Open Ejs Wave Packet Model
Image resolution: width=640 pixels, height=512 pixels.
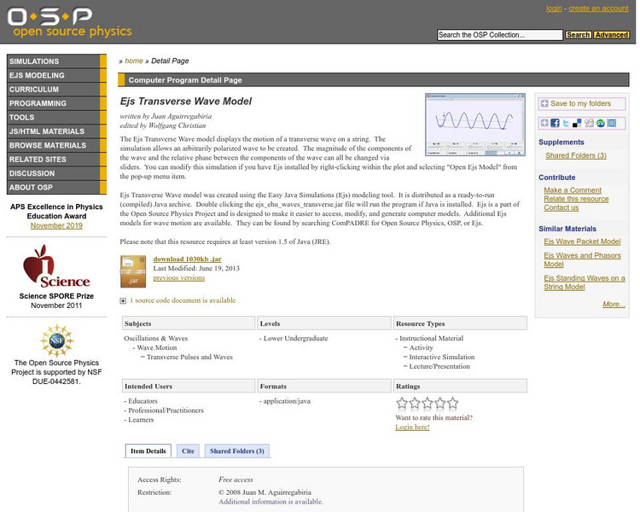click(x=582, y=241)
